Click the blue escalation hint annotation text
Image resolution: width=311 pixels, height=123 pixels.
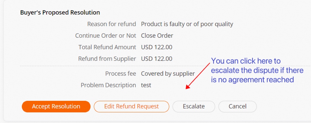pyautogui.click(x=257, y=70)
